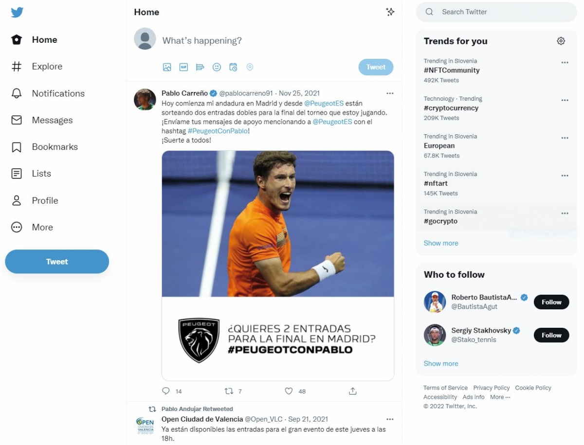
Task: Click the top tweets sparkle icon
Action: [390, 12]
